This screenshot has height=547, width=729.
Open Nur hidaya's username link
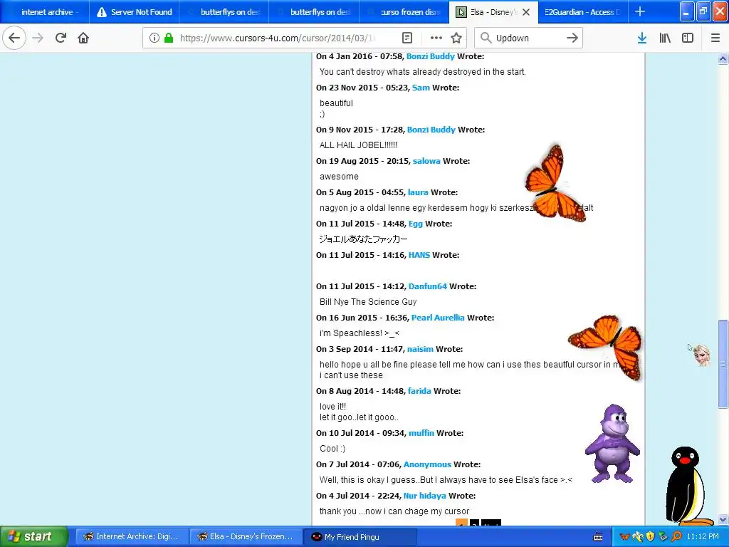click(425, 496)
